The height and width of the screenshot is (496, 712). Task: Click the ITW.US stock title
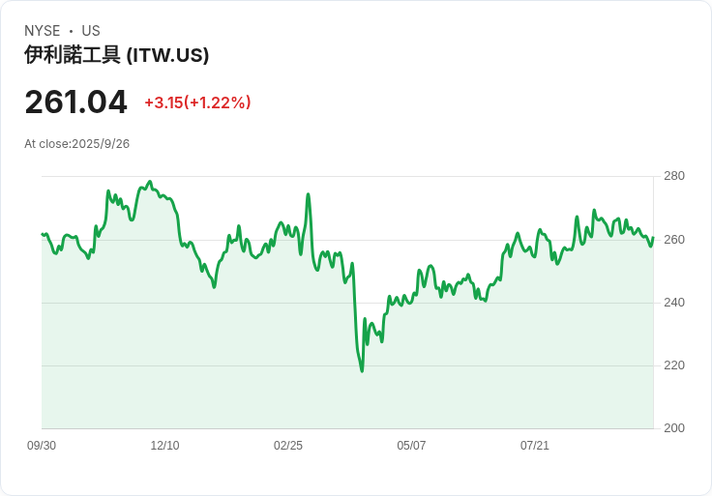[x=117, y=55]
